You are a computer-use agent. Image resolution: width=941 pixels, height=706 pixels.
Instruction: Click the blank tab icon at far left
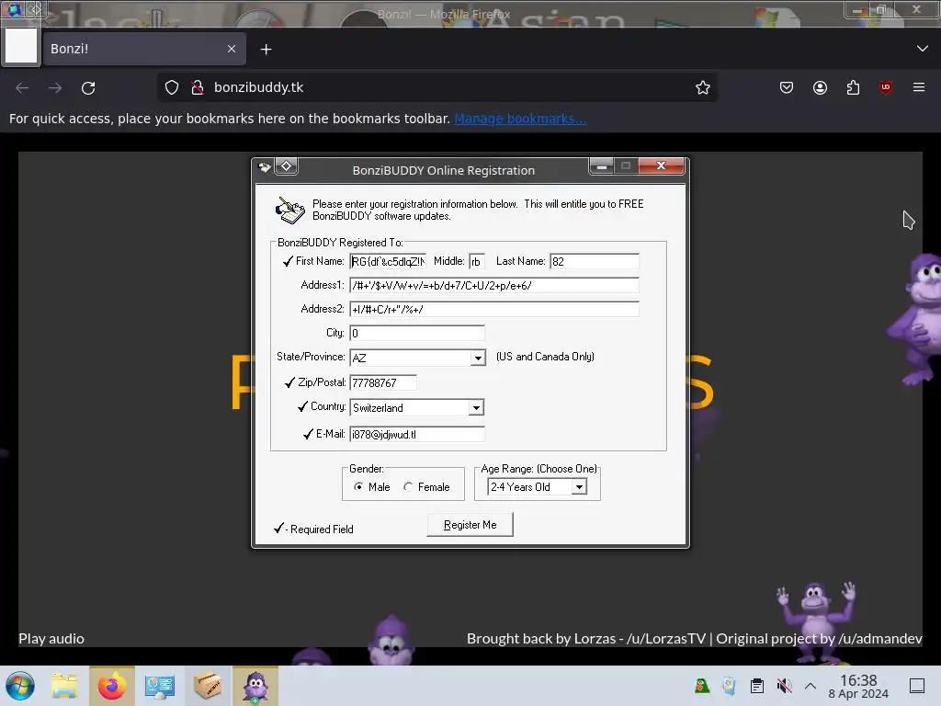21,47
